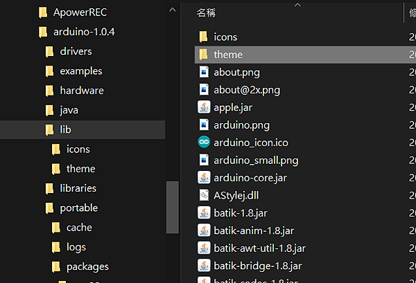
Task: Click the batik-anim-1.8.jar Java icon
Action: click(204, 230)
